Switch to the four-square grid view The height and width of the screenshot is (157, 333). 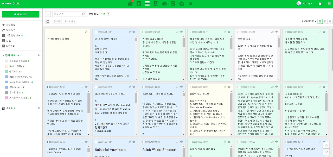point(320,21)
